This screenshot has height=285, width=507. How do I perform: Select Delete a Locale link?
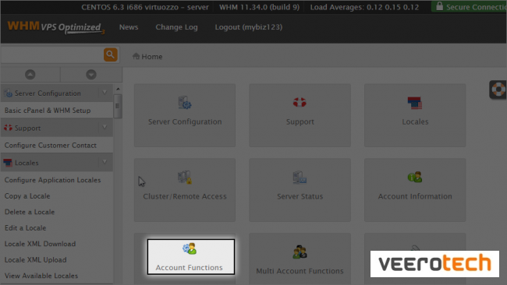tap(30, 212)
